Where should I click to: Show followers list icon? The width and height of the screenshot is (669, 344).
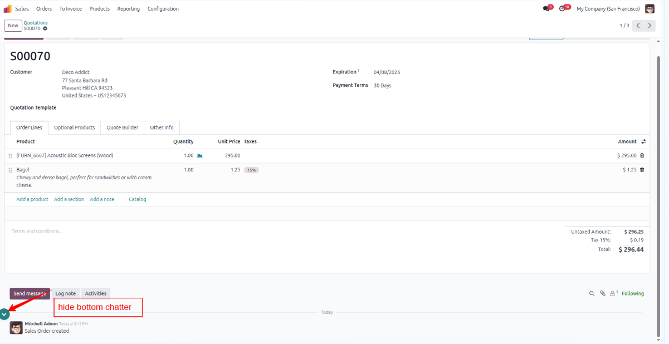614,293
